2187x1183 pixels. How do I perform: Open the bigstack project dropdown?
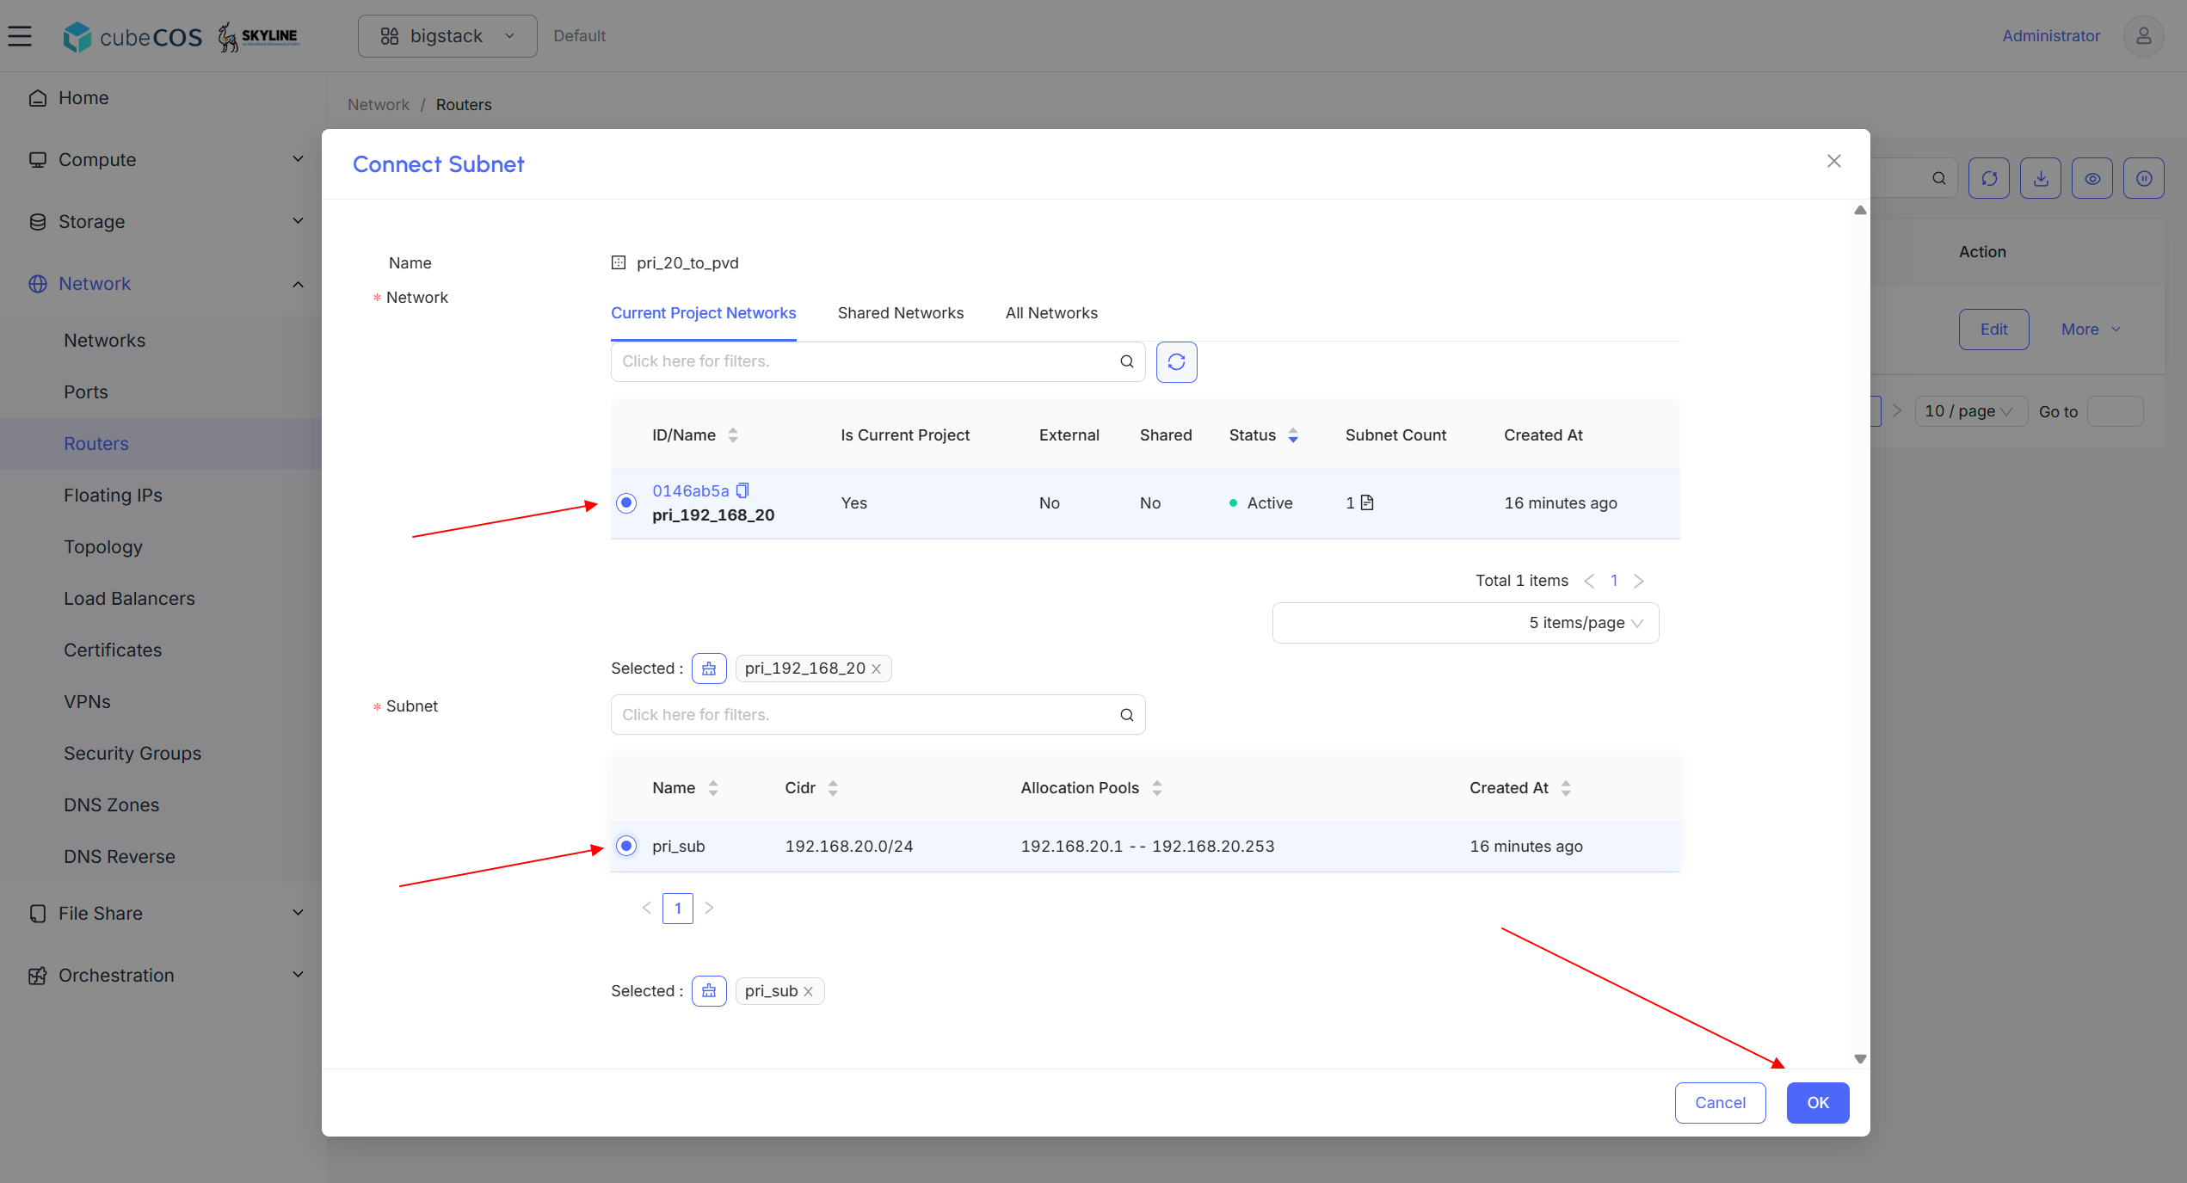pos(447,36)
